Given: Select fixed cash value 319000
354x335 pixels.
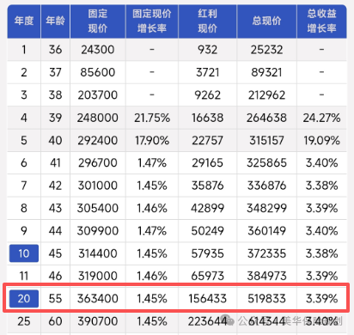Looking at the screenshot, I should (98, 276).
